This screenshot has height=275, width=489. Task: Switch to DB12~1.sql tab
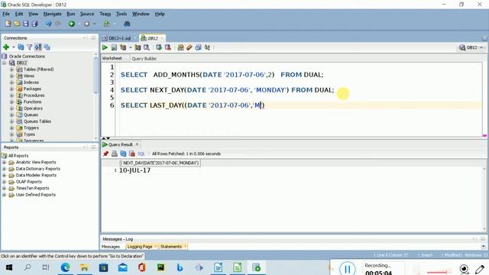[119, 38]
